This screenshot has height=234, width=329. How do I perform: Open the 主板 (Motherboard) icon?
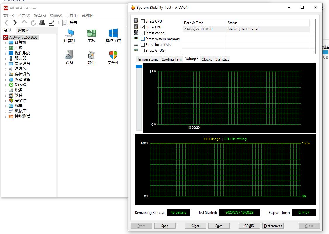[x=91, y=33]
